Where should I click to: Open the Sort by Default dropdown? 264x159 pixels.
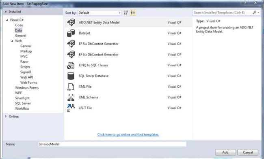(x=100, y=13)
